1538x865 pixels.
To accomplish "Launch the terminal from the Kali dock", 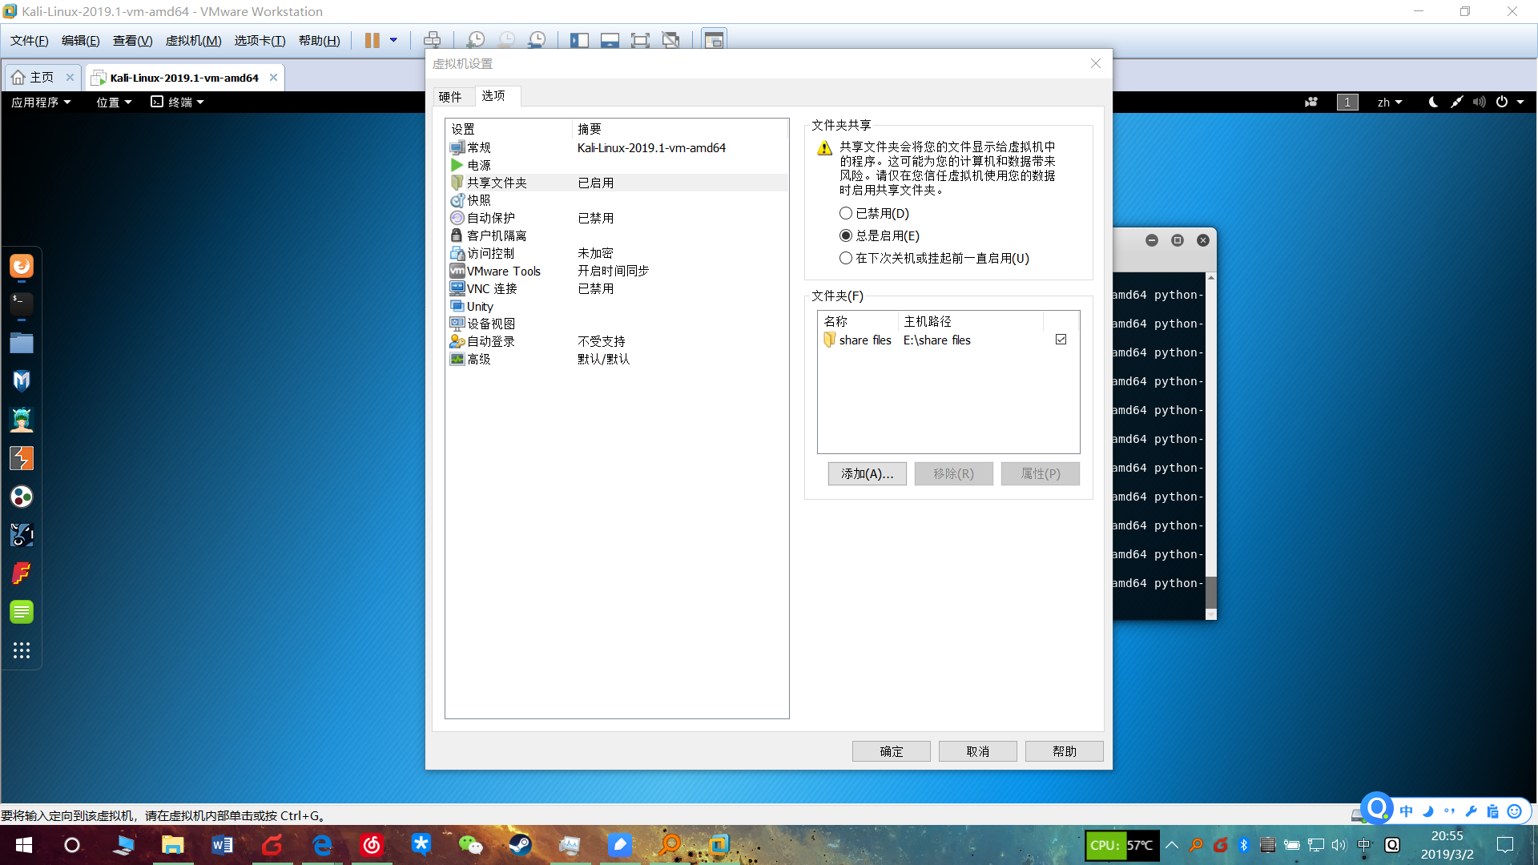I will click(22, 304).
